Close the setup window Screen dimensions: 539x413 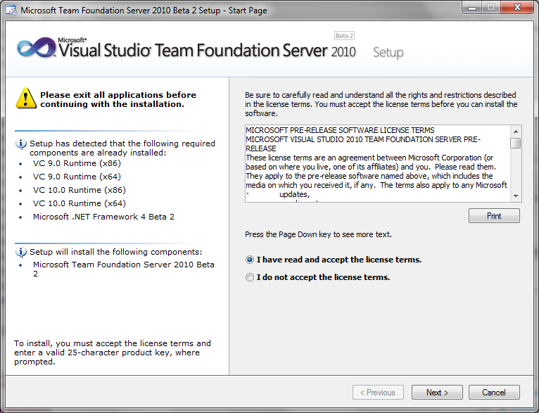coord(517,8)
